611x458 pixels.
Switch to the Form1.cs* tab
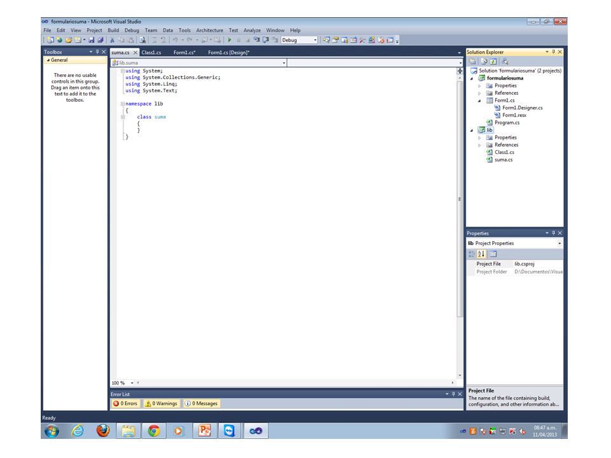tap(185, 53)
